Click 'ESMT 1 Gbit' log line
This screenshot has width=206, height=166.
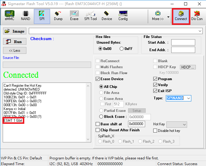click(x=13, y=121)
